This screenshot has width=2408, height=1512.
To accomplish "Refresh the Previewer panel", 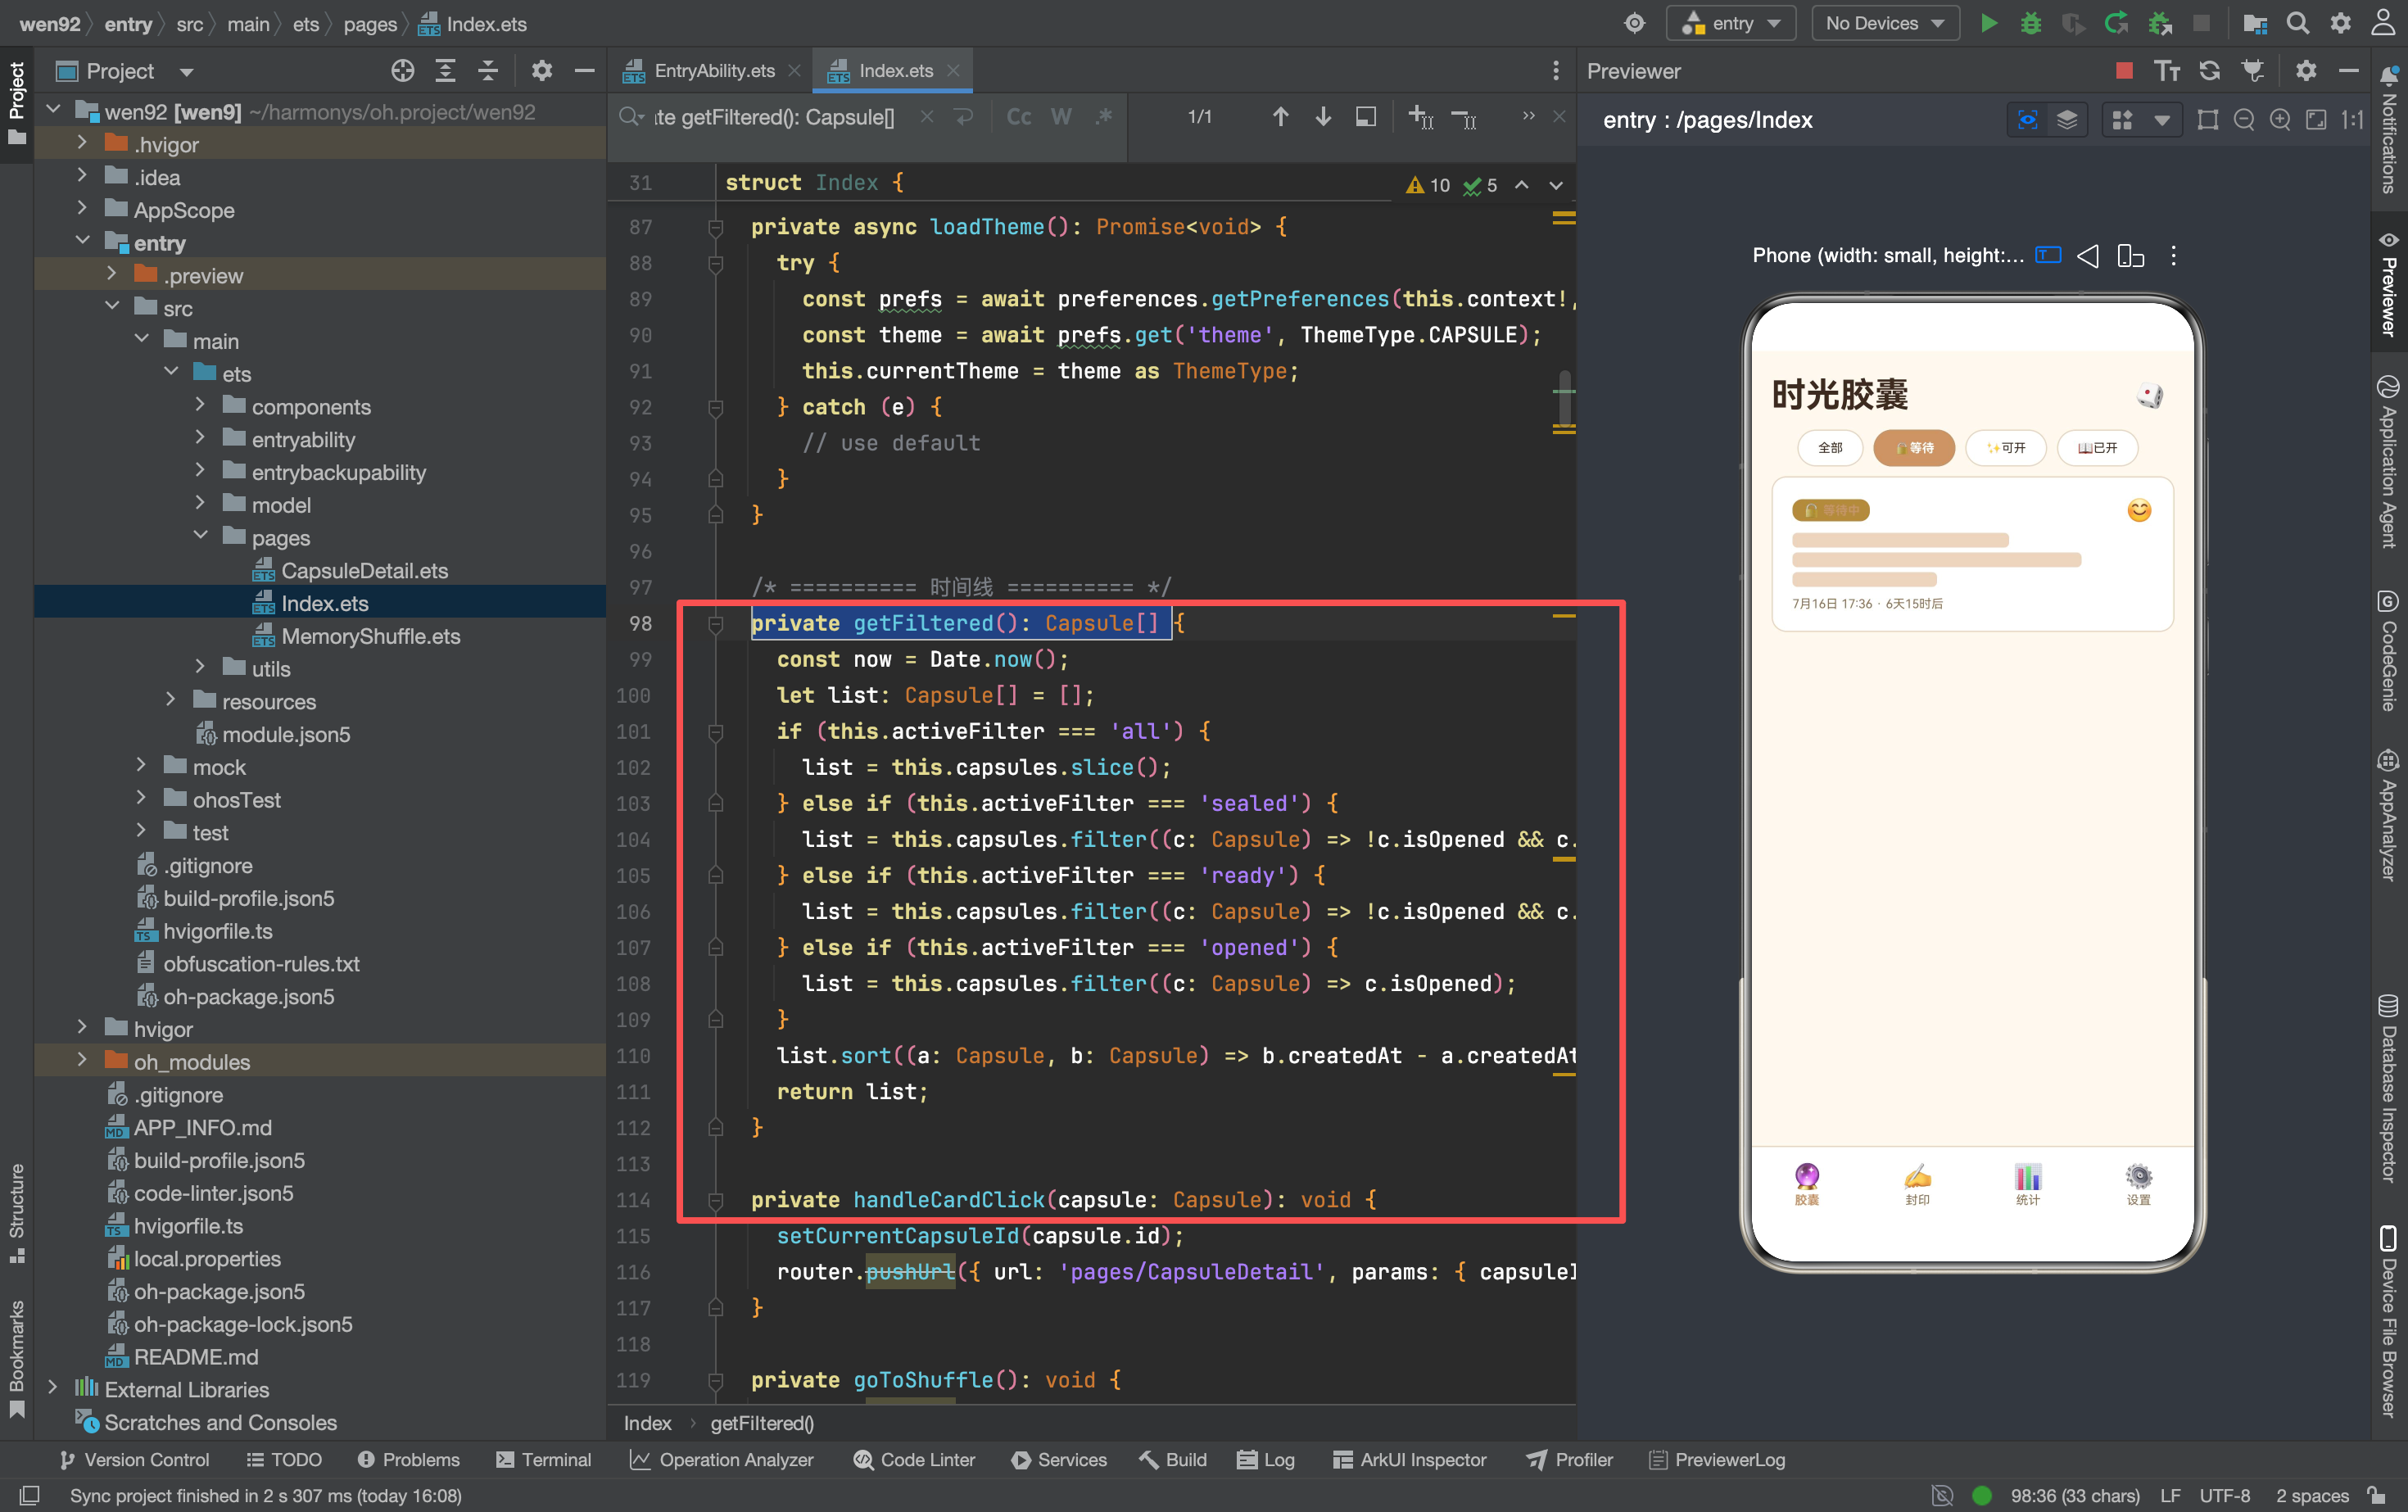I will pos(2209,71).
